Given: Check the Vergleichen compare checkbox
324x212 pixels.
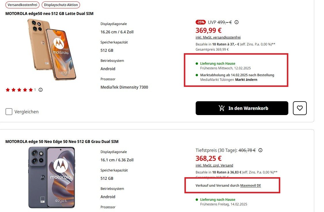Looking at the screenshot, I should click(9, 112).
